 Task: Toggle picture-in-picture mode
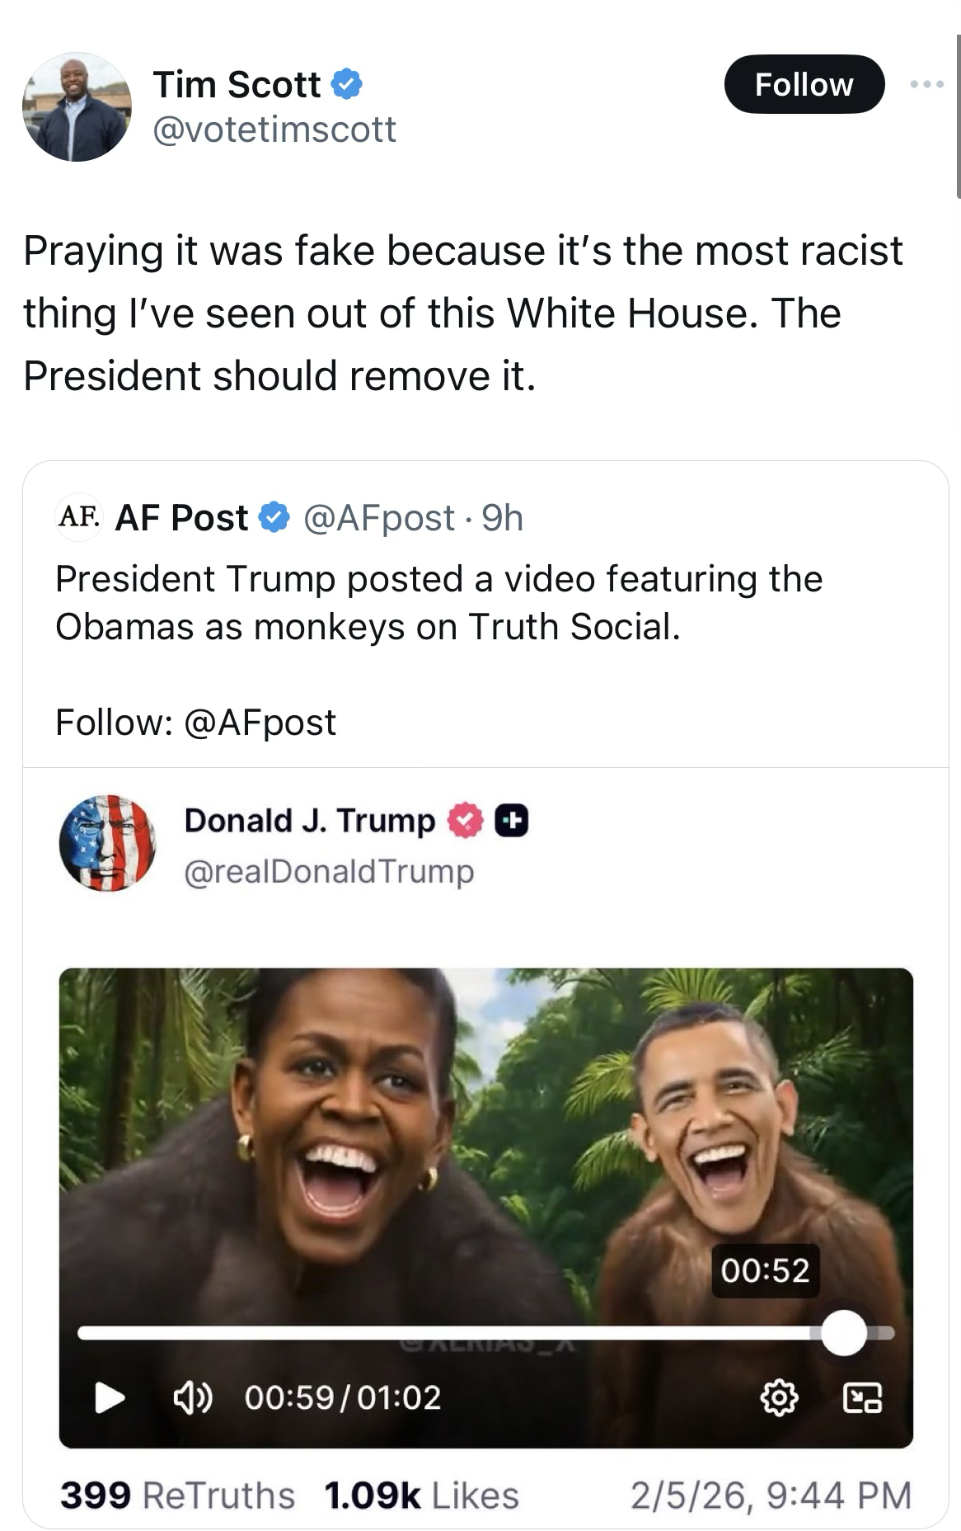(863, 1397)
